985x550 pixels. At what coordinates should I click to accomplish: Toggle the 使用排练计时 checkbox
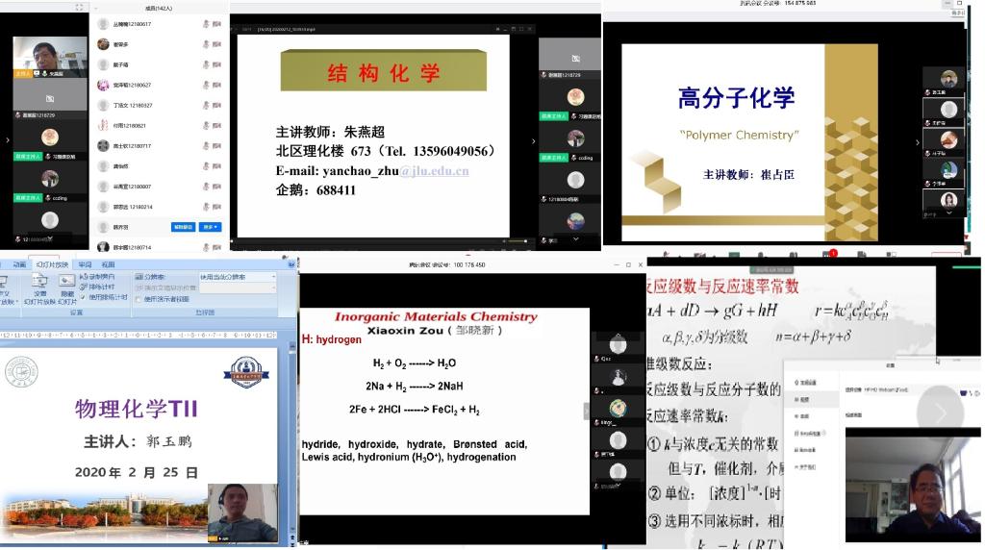83,297
